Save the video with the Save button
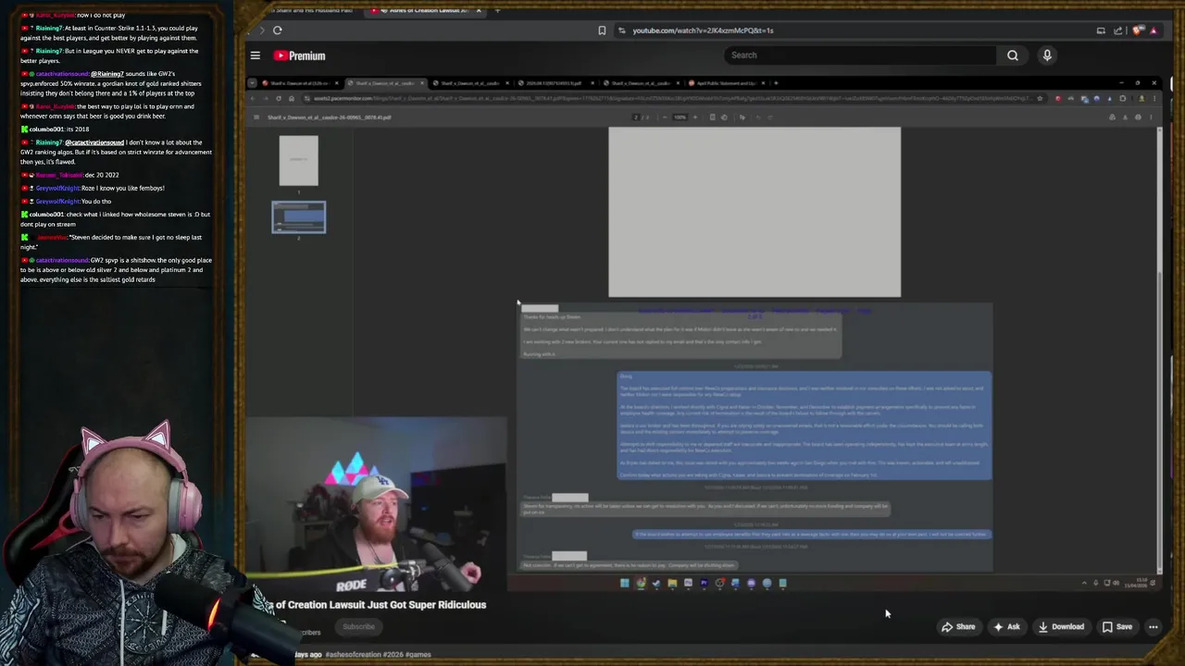 point(1117,627)
